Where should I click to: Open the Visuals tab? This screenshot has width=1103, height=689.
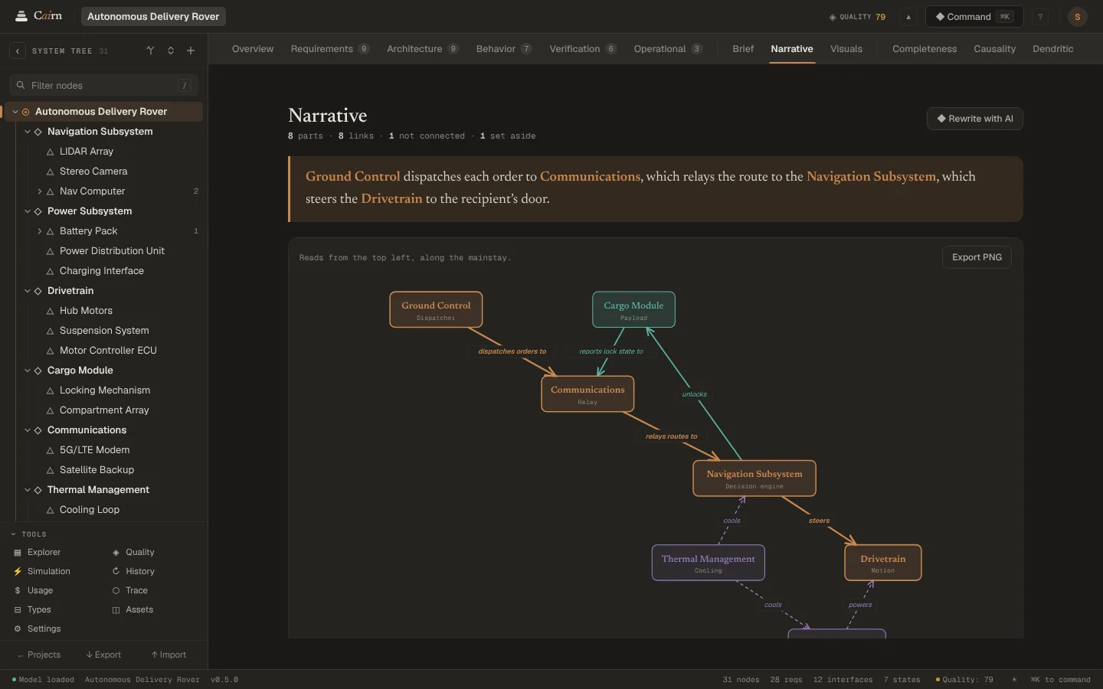click(x=846, y=49)
